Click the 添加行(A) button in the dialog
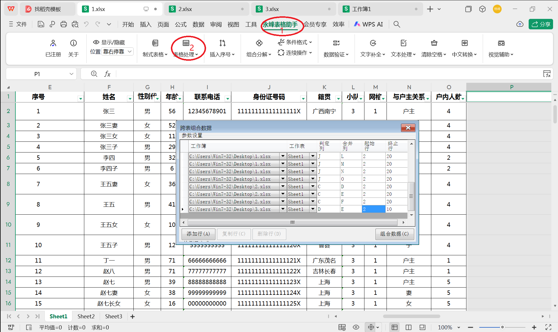The width and height of the screenshot is (558, 332). (x=198, y=234)
